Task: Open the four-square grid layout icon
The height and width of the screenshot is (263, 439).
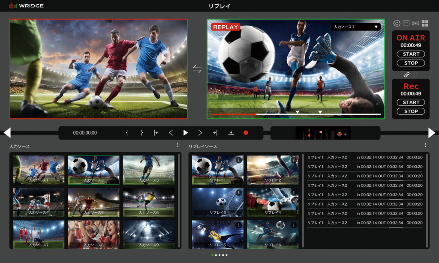Action: coord(425,24)
